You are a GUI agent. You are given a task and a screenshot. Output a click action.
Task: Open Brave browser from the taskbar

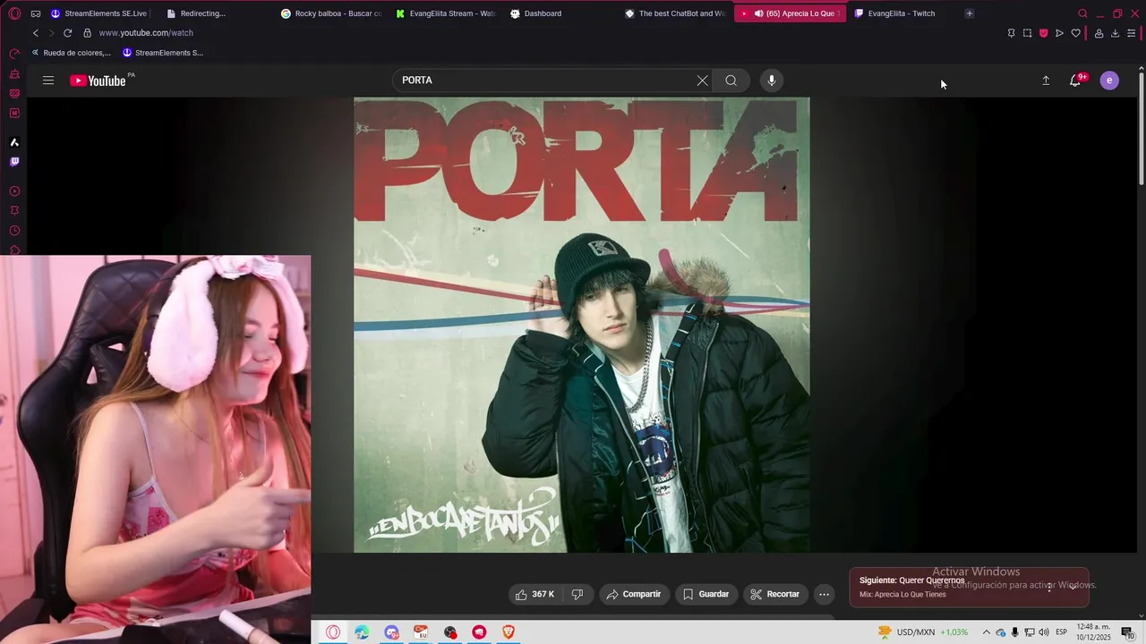click(x=509, y=632)
